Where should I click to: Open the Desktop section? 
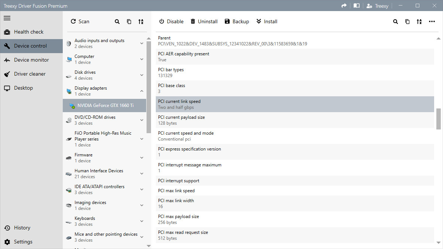23,88
